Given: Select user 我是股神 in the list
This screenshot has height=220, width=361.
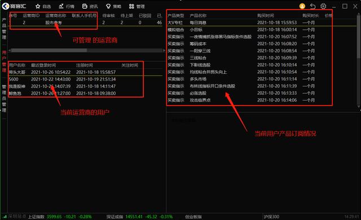Looking at the screenshot, I should [85, 86].
